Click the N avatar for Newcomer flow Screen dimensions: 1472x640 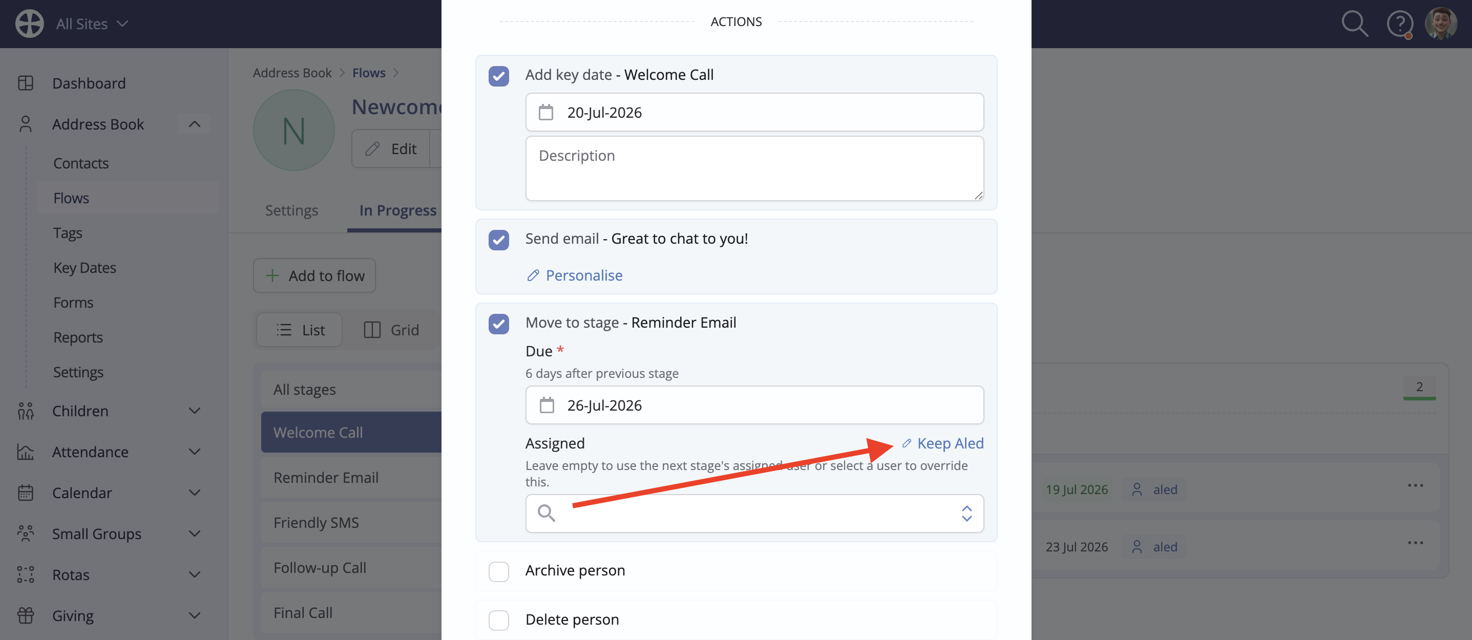click(293, 130)
